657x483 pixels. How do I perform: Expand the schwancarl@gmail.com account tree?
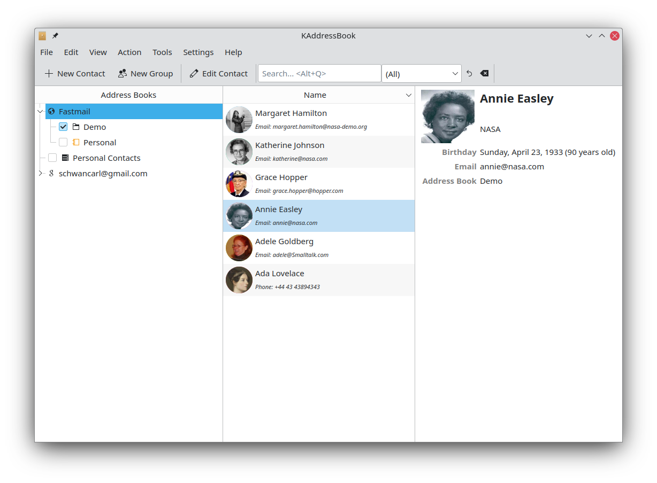point(40,174)
